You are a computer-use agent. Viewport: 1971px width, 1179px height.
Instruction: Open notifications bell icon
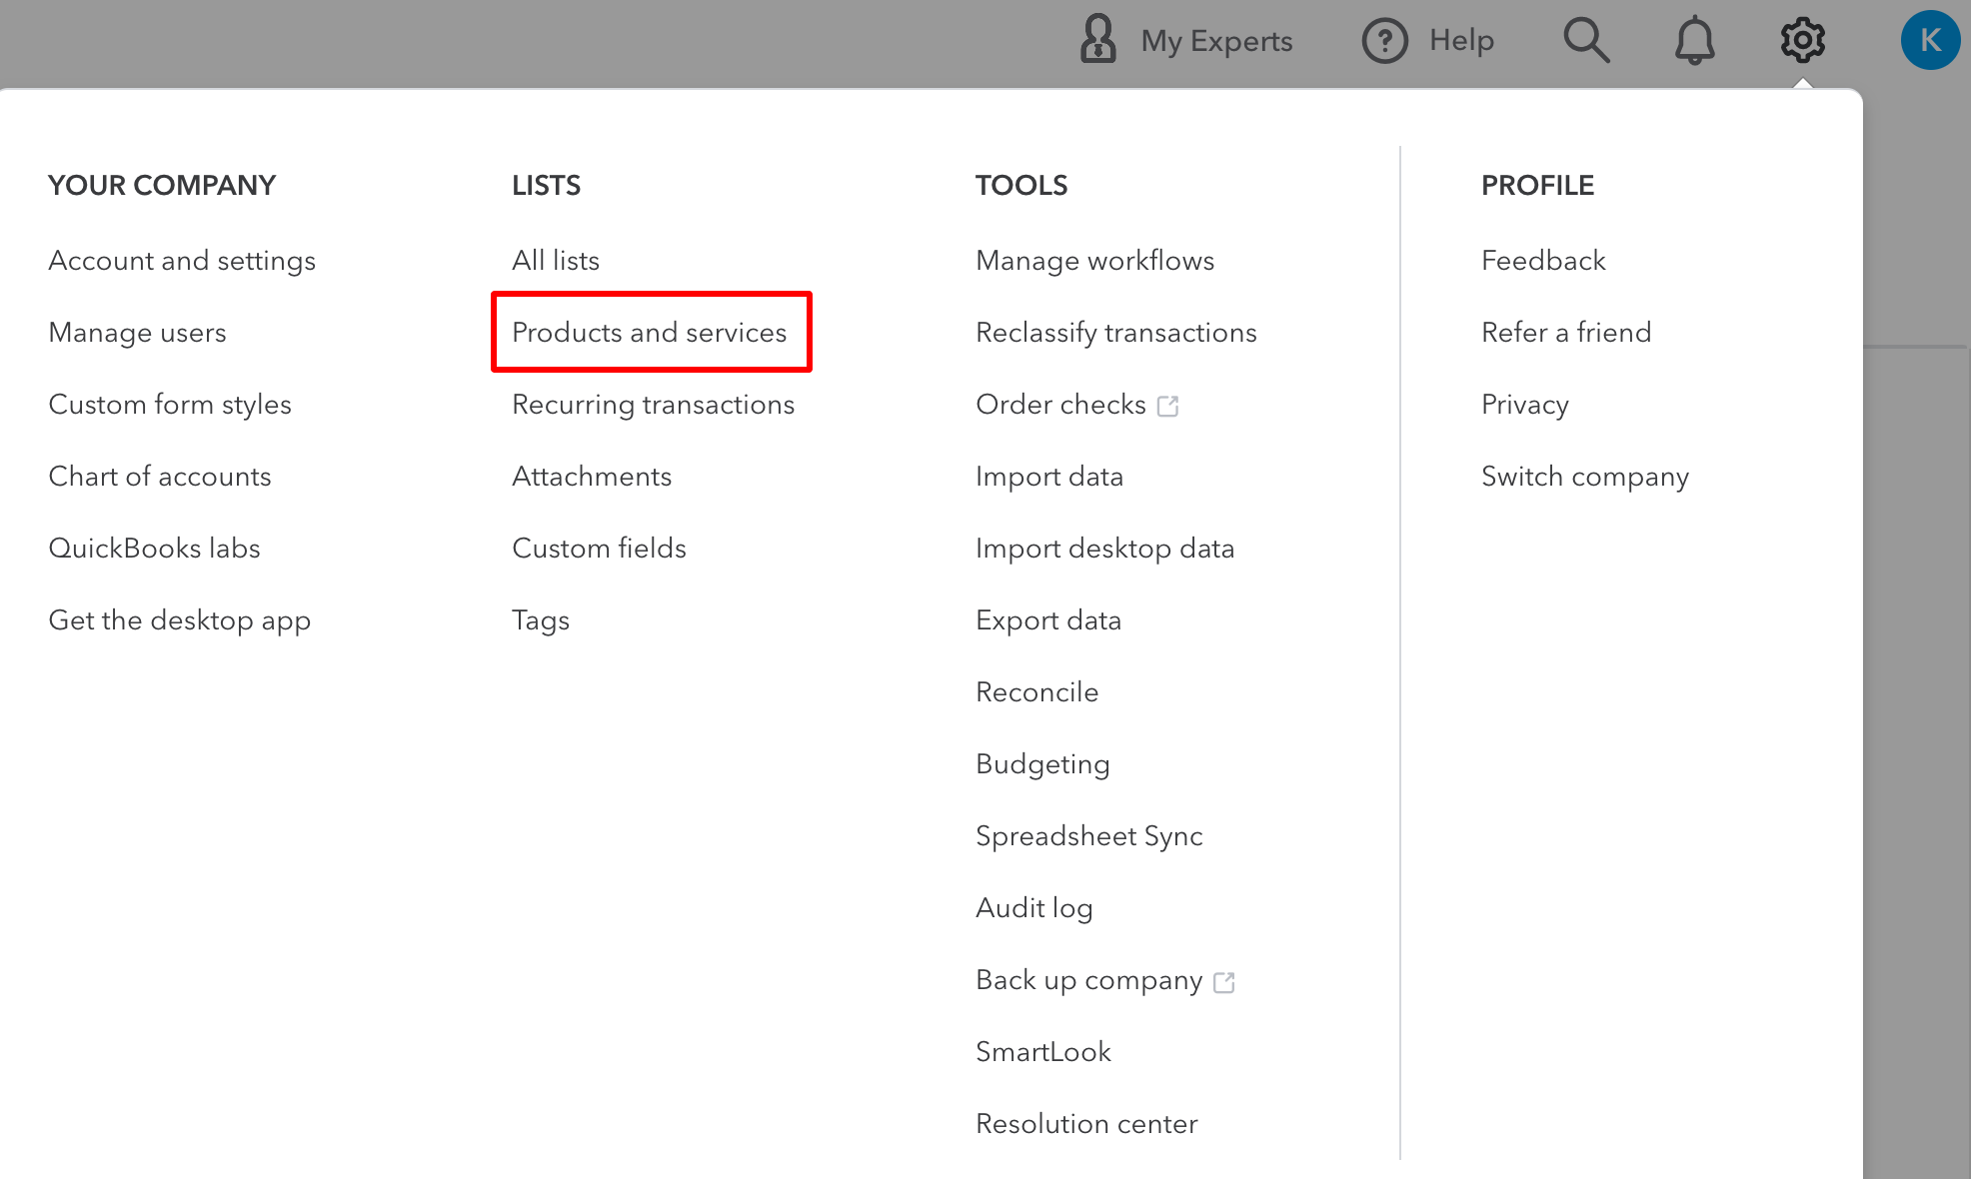1694,41
